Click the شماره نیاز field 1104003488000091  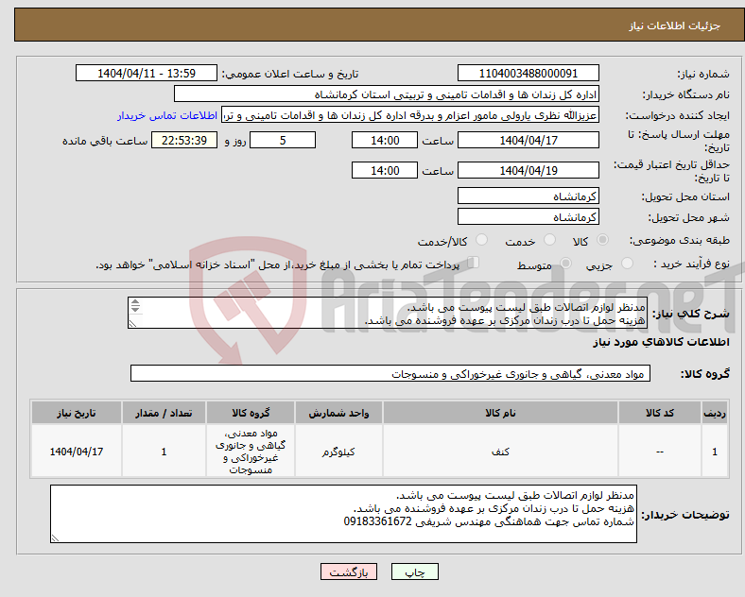pos(528,73)
